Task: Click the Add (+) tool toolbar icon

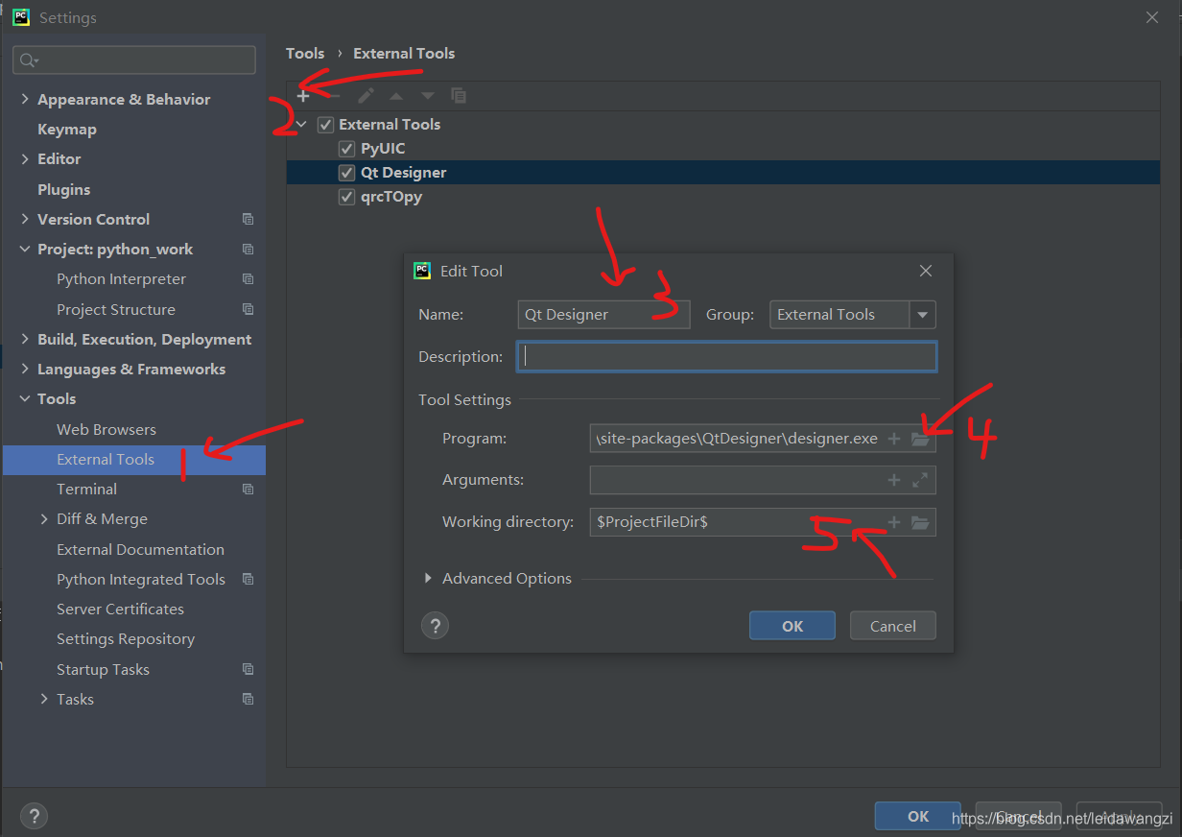Action: tap(303, 95)
